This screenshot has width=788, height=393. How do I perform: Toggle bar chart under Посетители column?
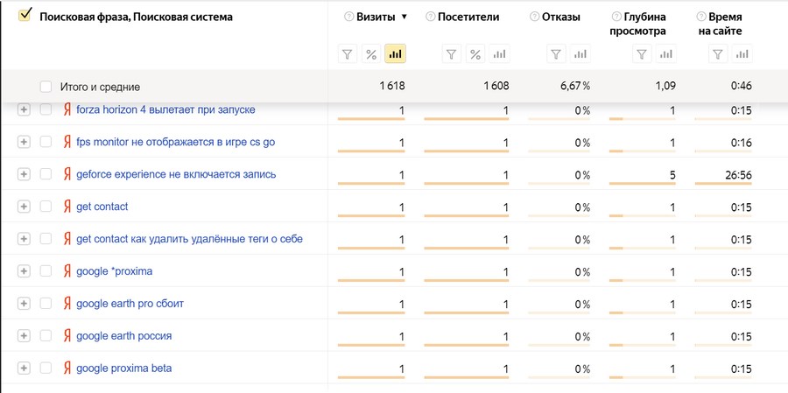(499, 53)
